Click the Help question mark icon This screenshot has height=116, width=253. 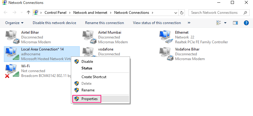click(x=246, y=23)
